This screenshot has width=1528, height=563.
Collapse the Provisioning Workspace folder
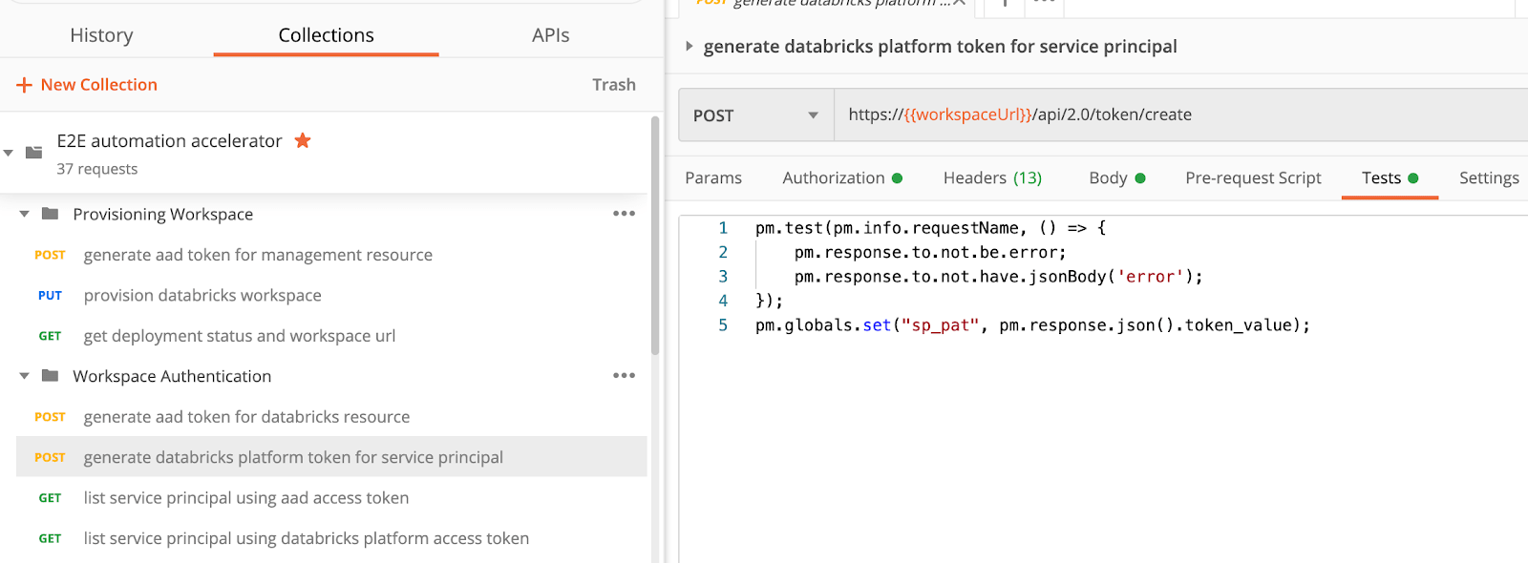(x=25, y=214)
